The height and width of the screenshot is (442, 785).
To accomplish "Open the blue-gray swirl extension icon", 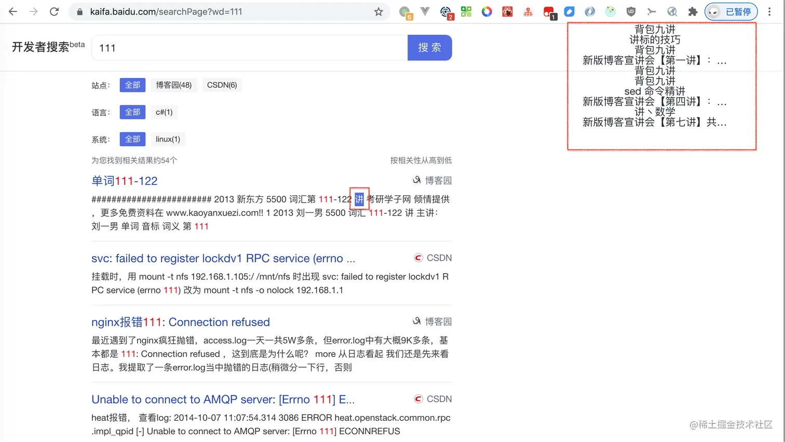I will pos(590,11).
